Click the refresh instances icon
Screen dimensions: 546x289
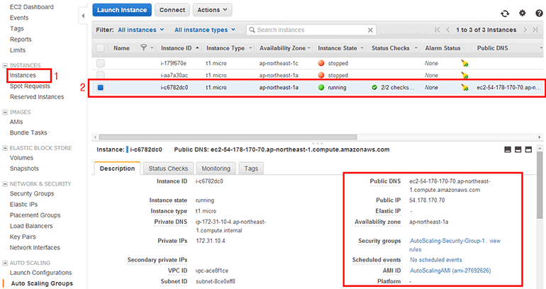[504, 13]
